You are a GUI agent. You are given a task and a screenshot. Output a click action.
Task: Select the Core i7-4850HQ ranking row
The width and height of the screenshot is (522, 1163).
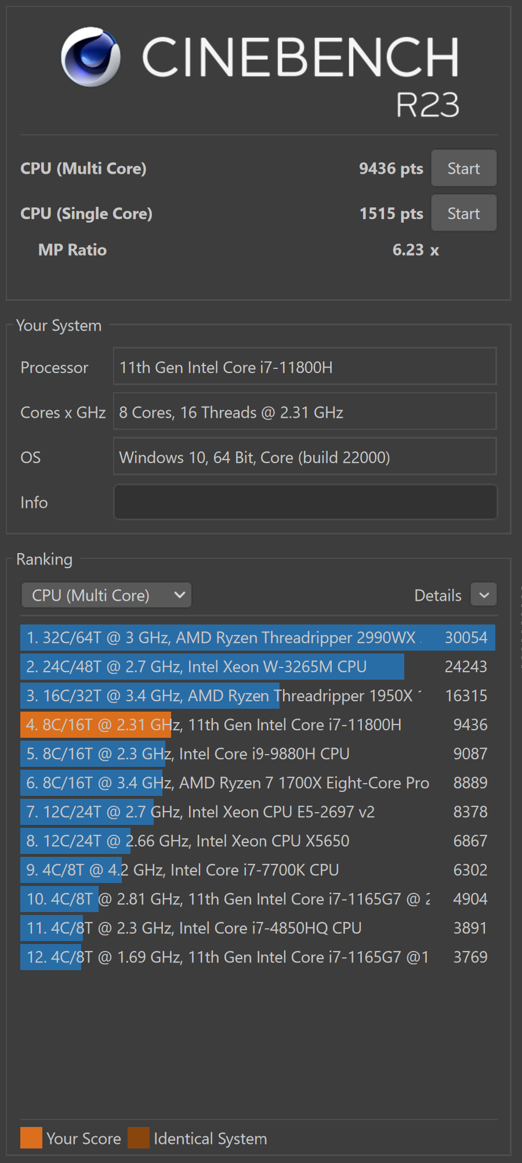coord(257,928)
